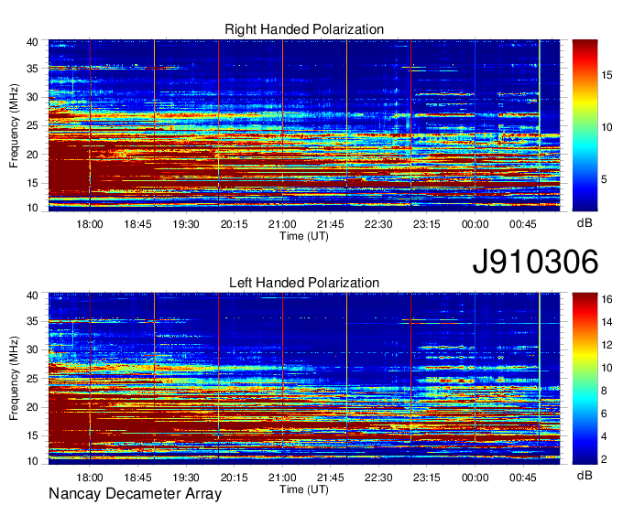Click the "22:30" time tick under the Right Handed plot
The image size is (623, 505).
pyautogui.click(x=378, y=224)
